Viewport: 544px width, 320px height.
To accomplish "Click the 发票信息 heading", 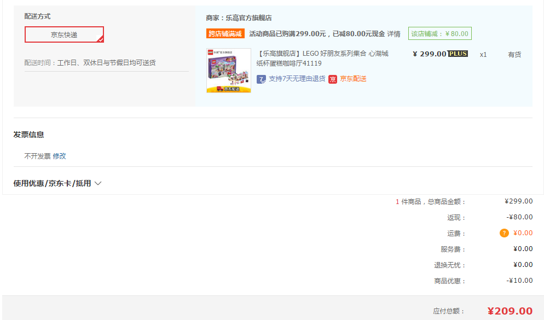I will 29,135.
